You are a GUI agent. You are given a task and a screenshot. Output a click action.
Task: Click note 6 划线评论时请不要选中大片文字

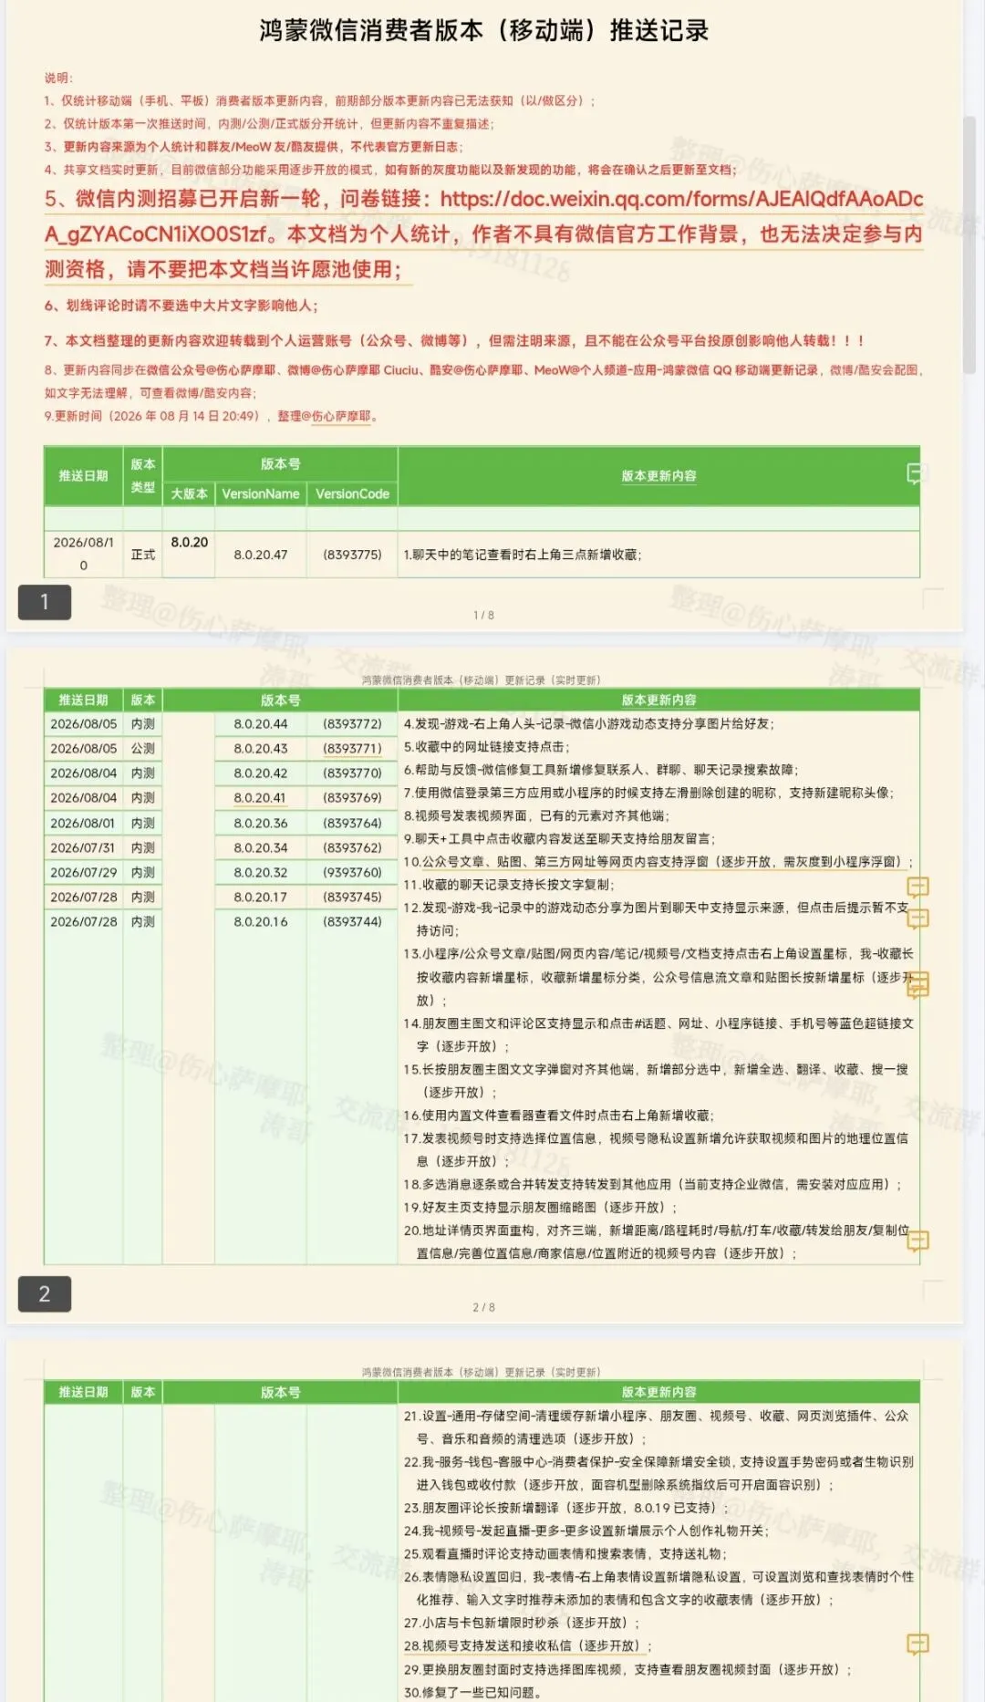pos(181,305)
